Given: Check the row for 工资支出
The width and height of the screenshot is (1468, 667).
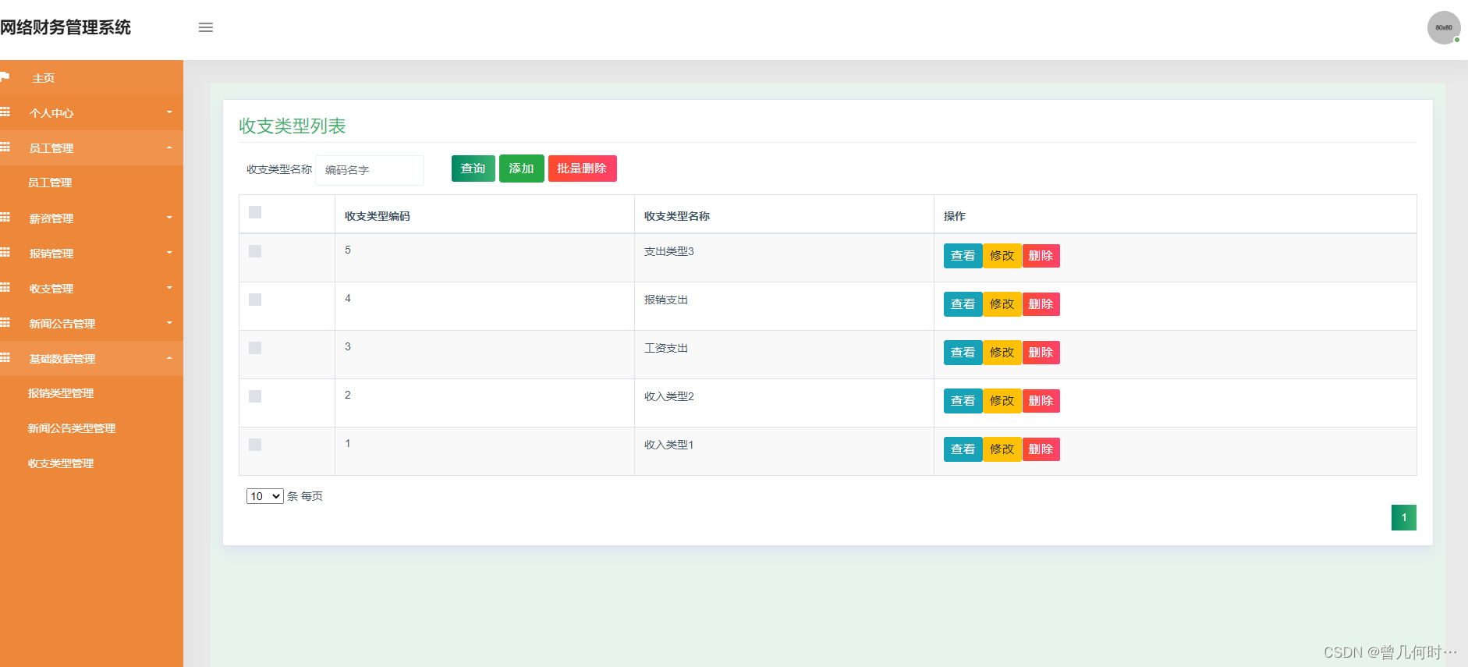Looking at the screenshot, I should pyautogui.click(x=255, y=348).
